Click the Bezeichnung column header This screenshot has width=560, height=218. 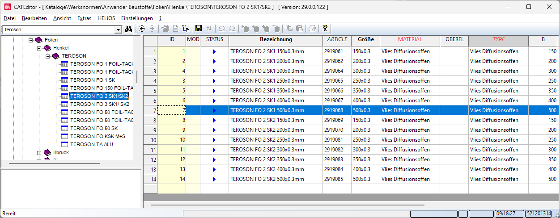[x=276, y=40]
